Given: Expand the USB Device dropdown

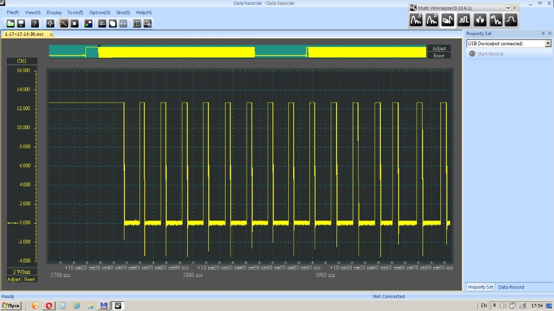Looking at the screenshot, I should [x=548, y=44].
